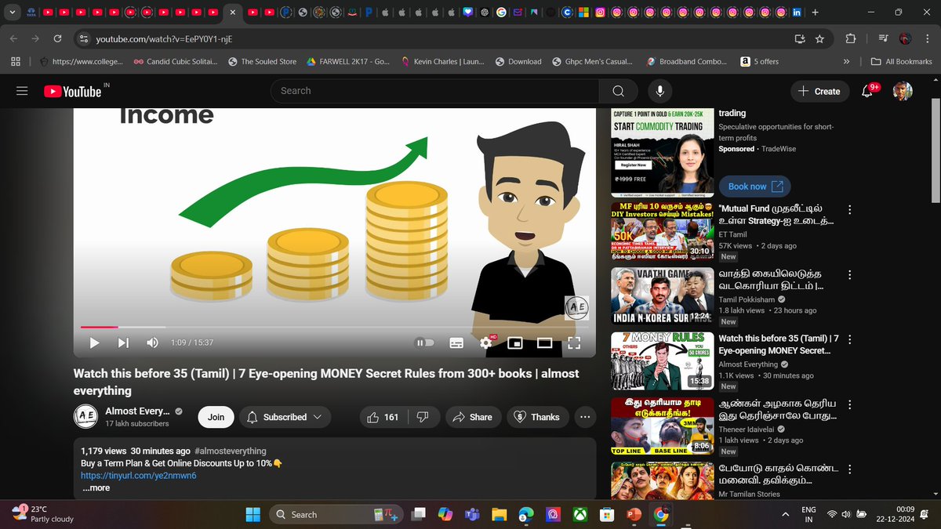Open 'Broadband Combo...' bookmark
The image size is (941, 529).
(x=687, y=61)
